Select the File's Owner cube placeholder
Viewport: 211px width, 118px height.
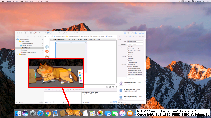(47, 47)
